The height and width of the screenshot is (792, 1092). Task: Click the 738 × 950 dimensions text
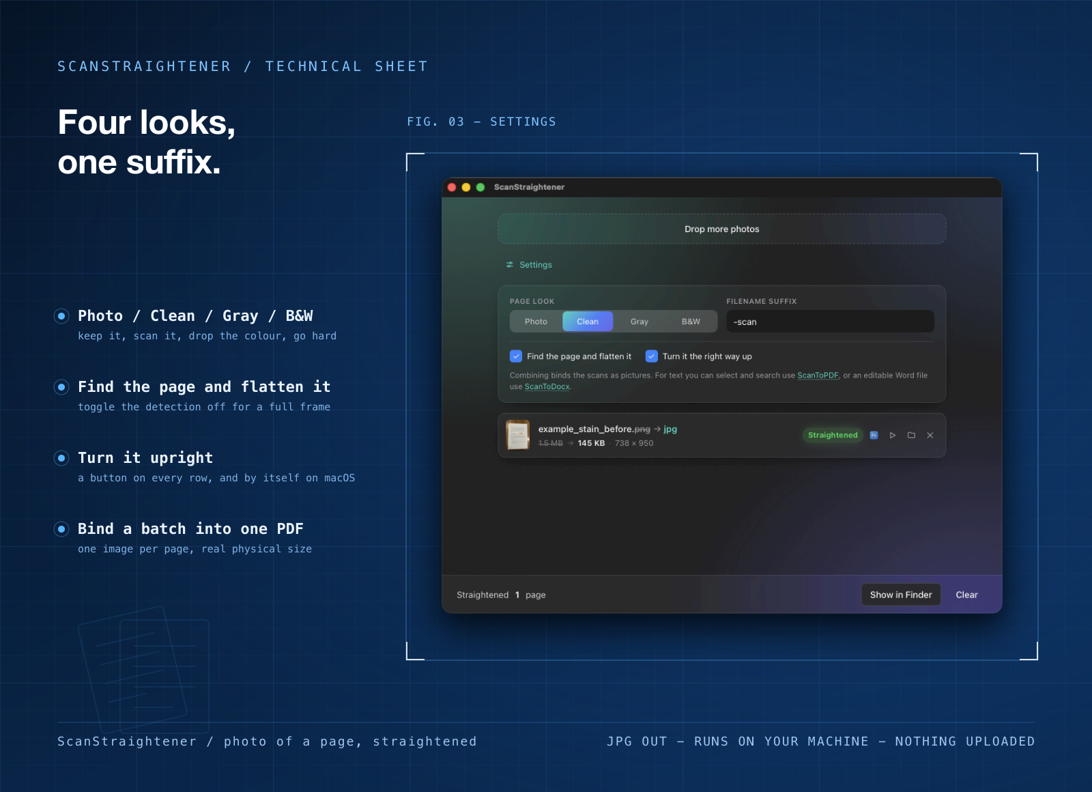click(x=634, y=443)
